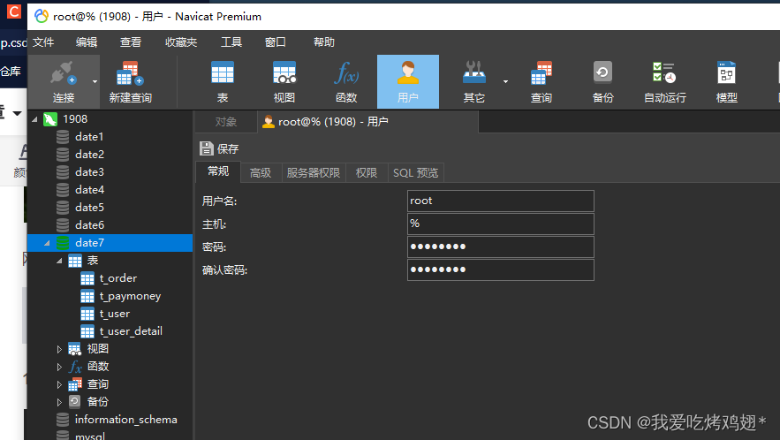Select the t_user_detail table
Viewport: 780px width, 440px height.
tap(131, 331)
